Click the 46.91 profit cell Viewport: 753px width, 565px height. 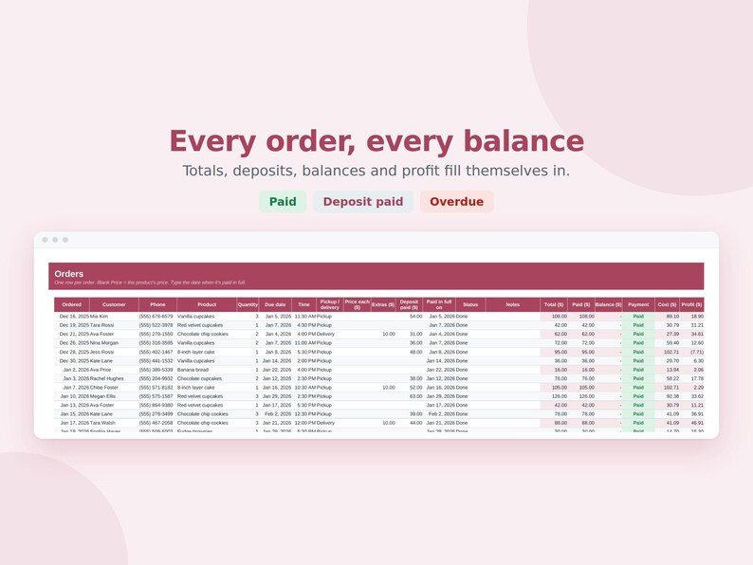(697, 423)
